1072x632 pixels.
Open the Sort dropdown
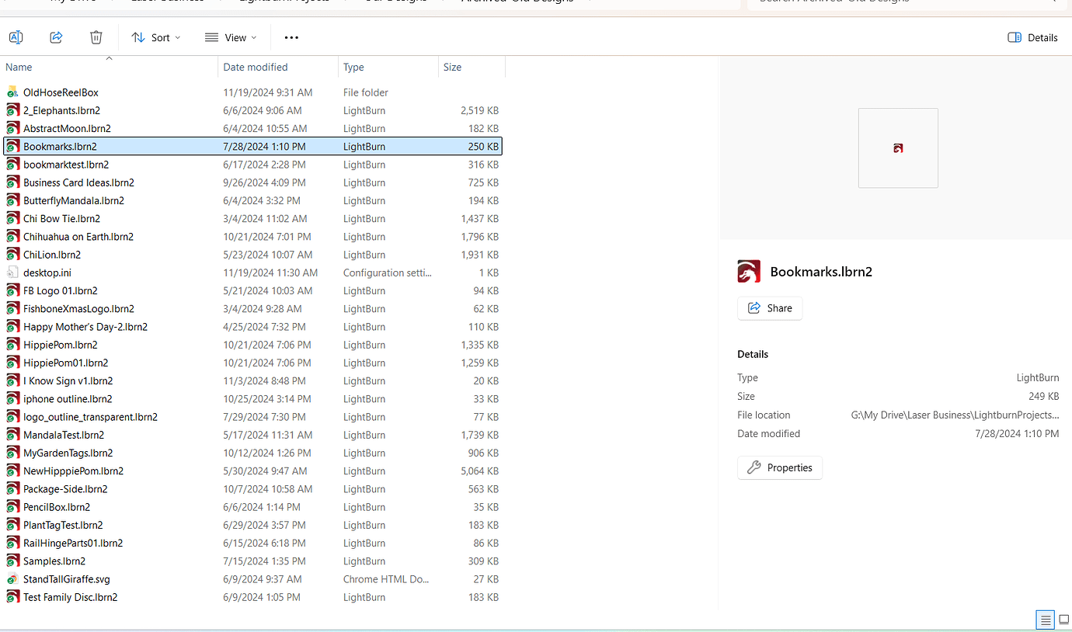156,37
